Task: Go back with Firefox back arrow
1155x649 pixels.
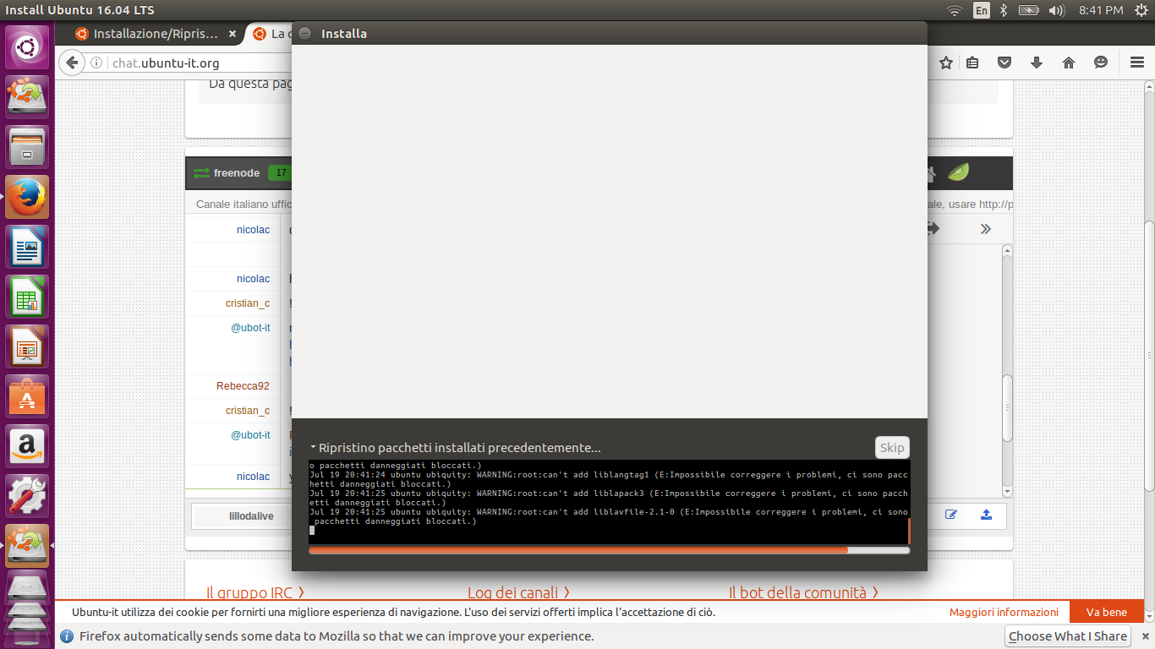Action: 72,63
